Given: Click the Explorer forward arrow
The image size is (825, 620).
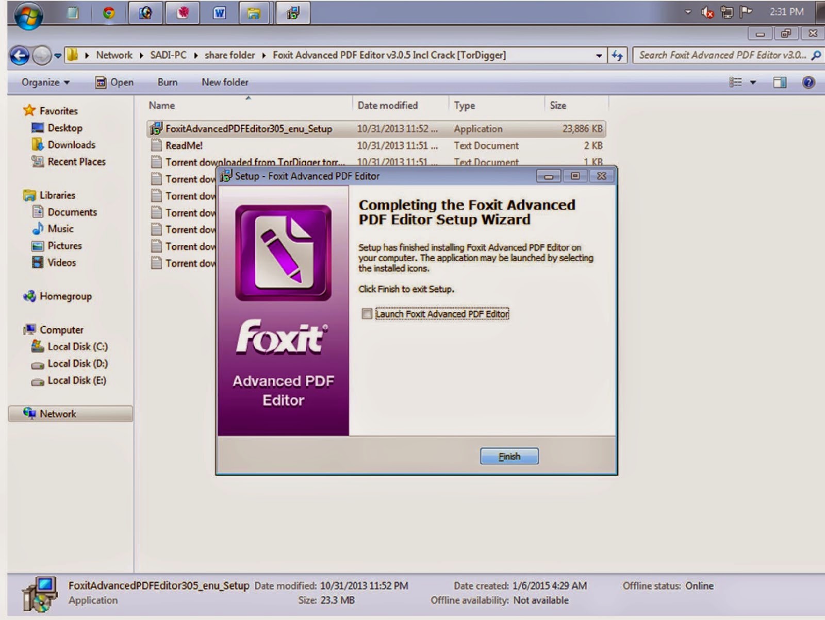Looking at the screenshot, I should [41, 55].
